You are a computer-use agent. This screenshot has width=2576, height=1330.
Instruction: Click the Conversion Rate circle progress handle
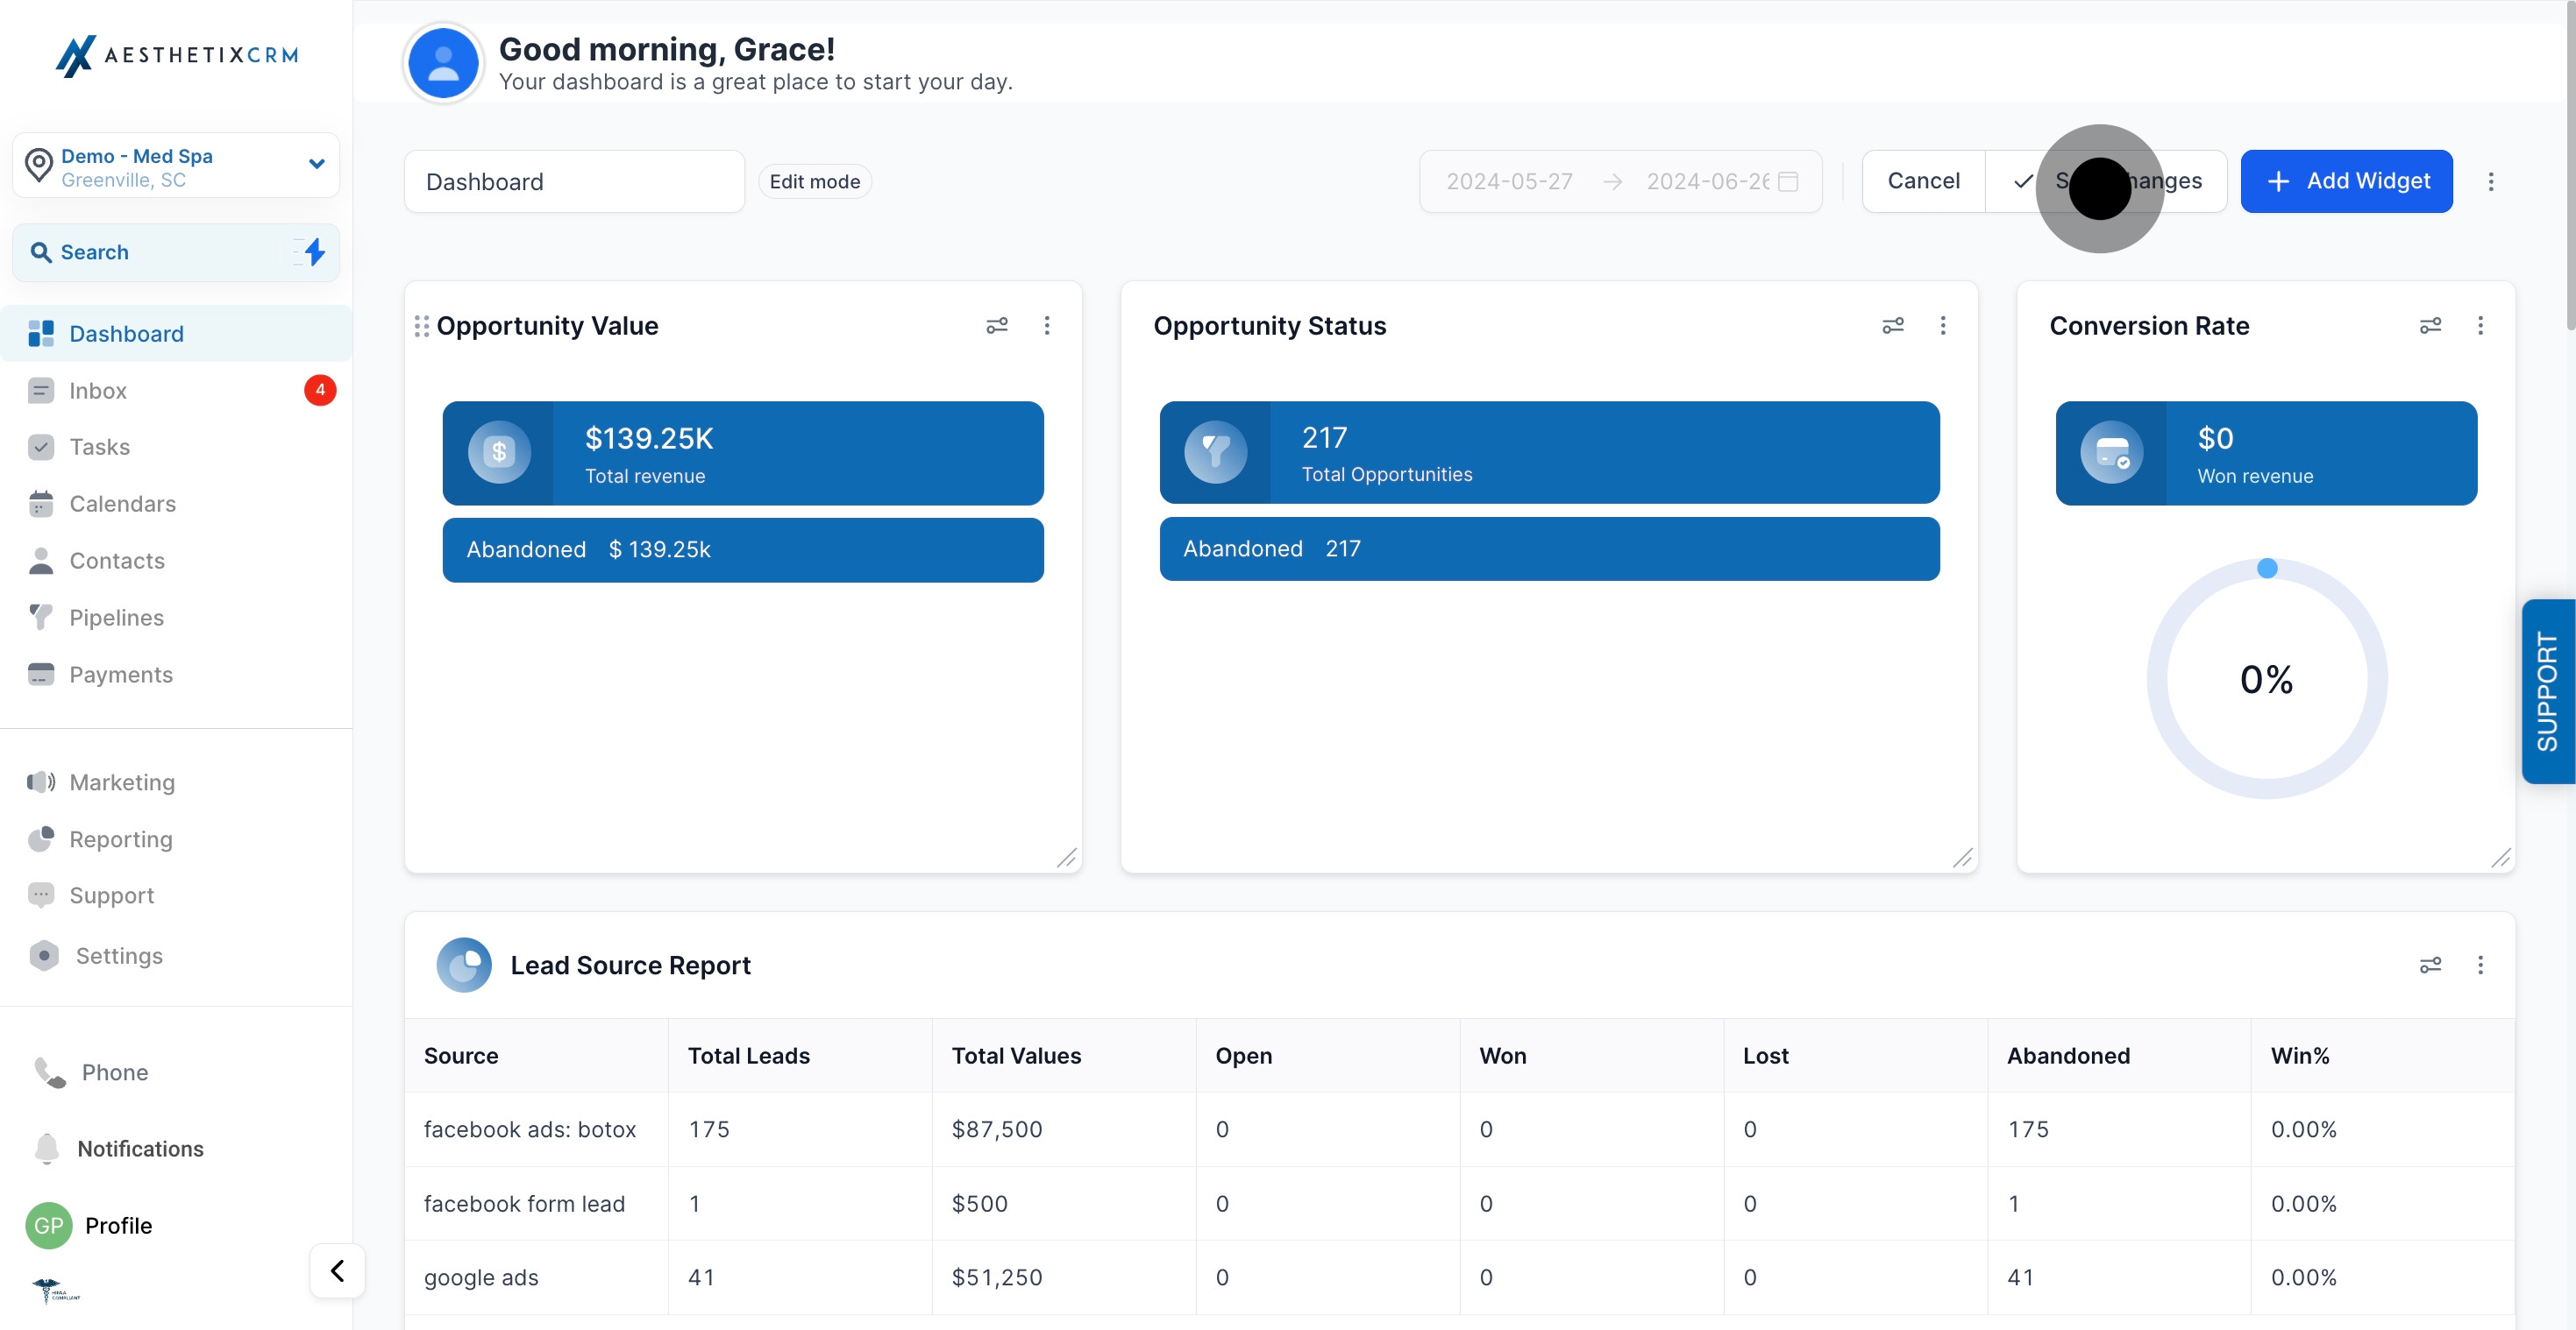tap(2267, 569)
